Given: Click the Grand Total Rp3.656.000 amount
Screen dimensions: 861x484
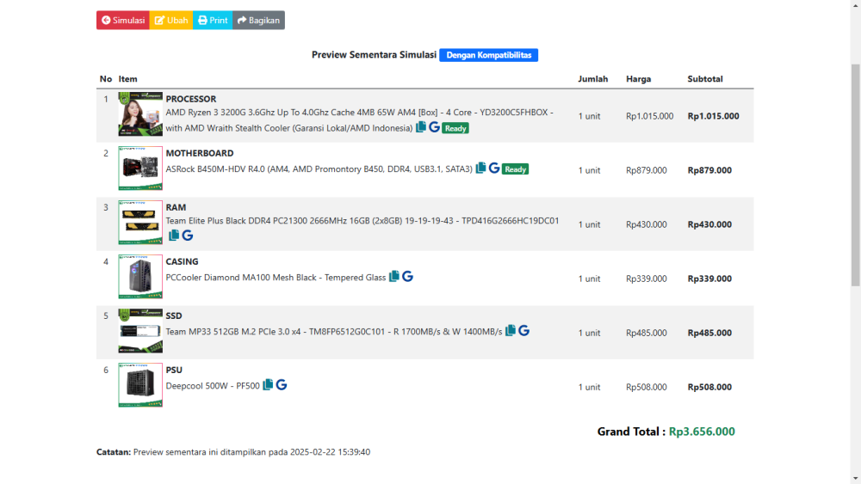Looking at the screenshot, I should click(702, 432).
